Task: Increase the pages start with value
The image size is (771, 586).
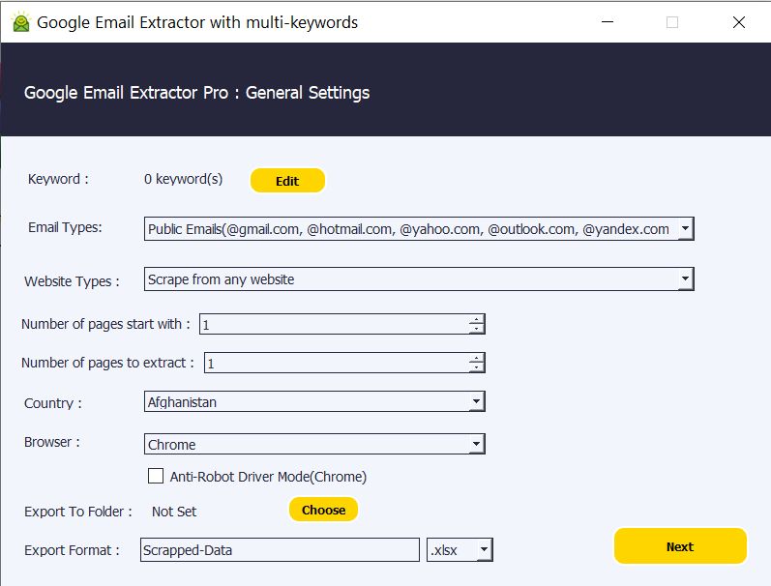Action: pos(477,319)
